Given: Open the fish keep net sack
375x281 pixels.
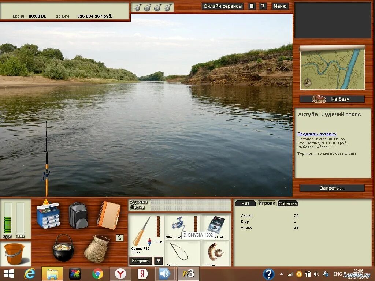Looking at the screenshot, I should point(97,249).
